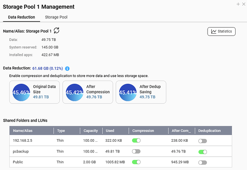Sort the table by the Used column

pyautogui.click(x=110, y=131)
